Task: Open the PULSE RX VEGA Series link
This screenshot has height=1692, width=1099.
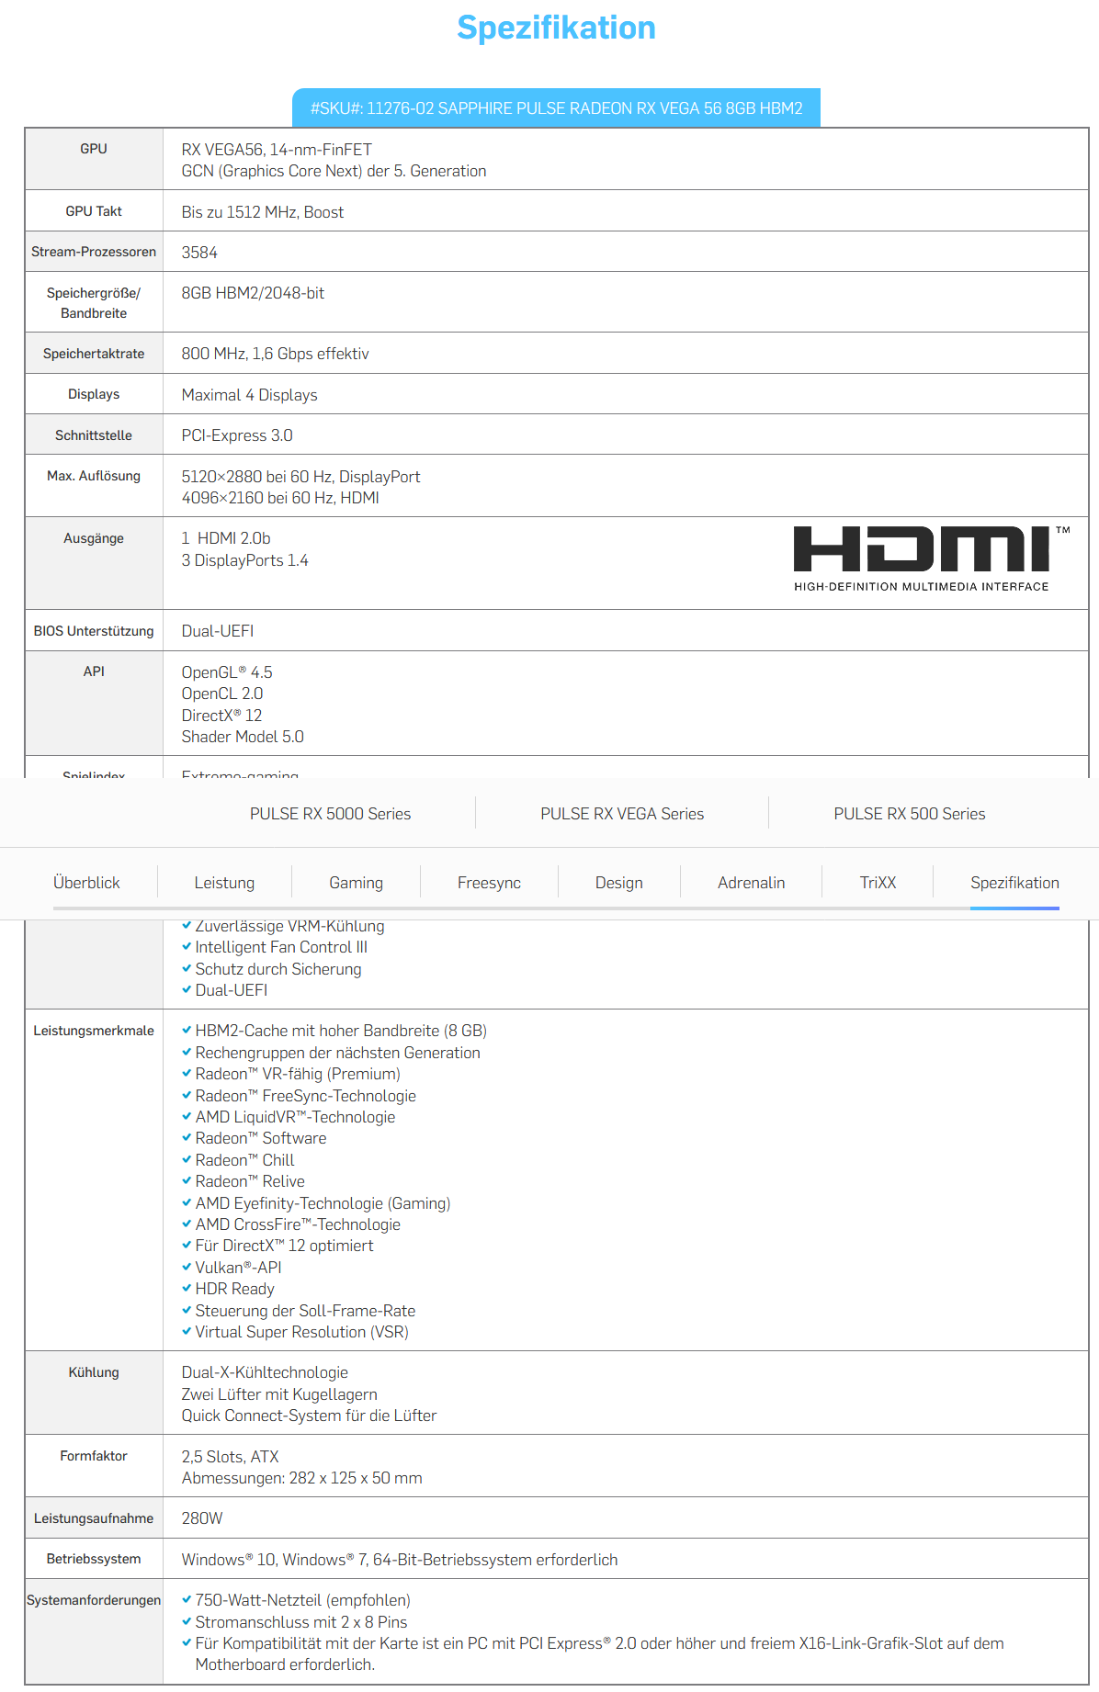Action: tap(622, 814)
